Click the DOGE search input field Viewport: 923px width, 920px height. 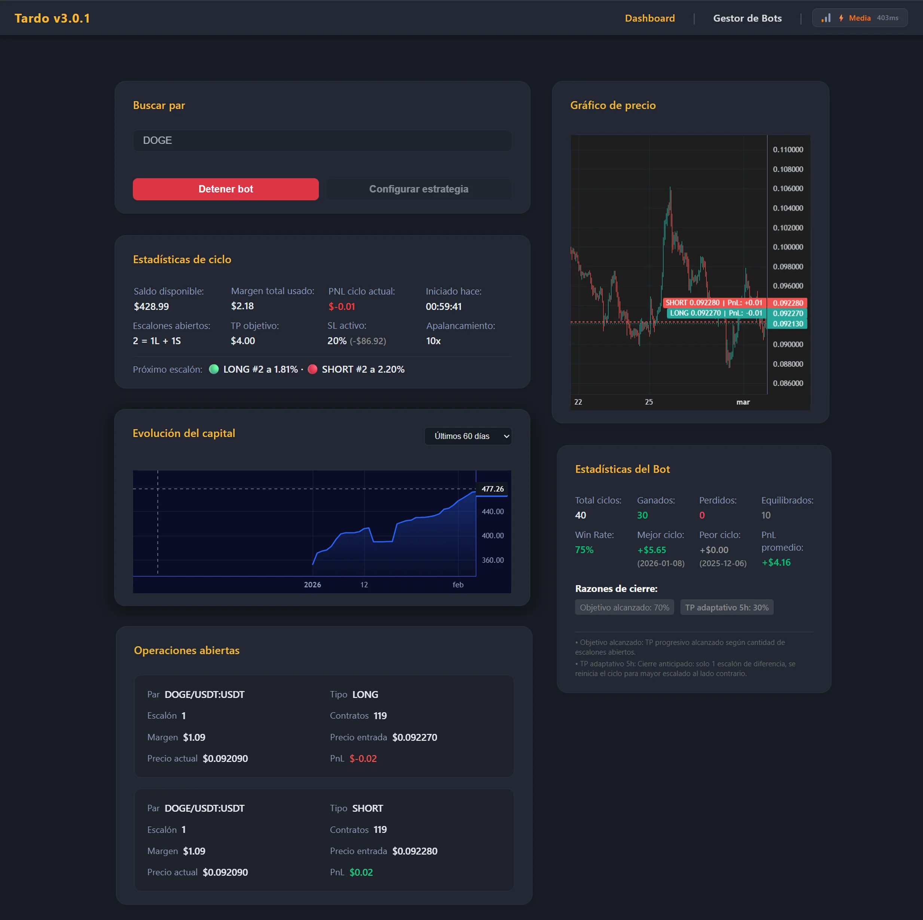[x=321, y=140]
